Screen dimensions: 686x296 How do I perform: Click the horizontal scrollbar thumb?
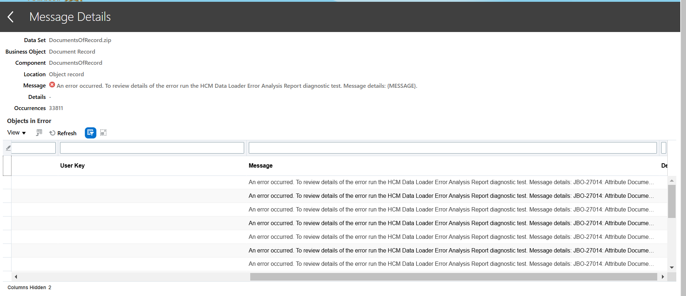454,277
